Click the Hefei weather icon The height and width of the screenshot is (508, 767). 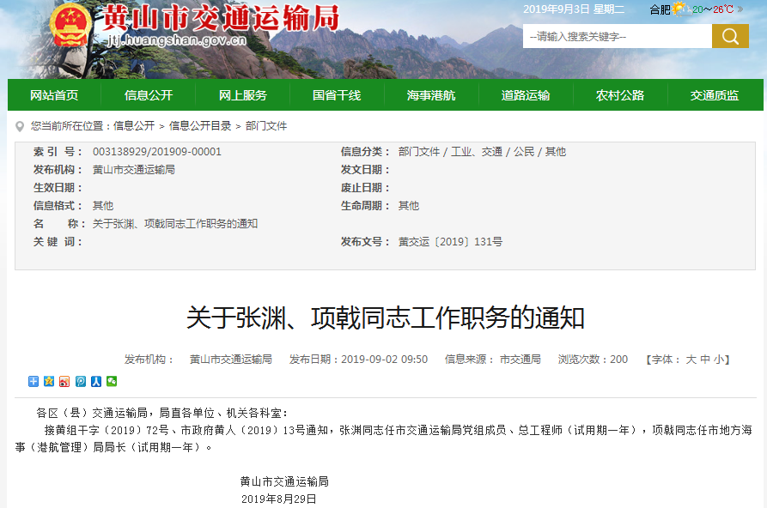679,9
